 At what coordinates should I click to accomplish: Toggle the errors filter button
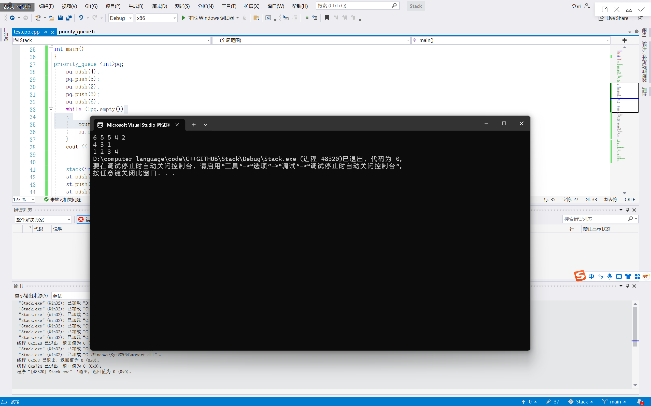pos(83,219)
